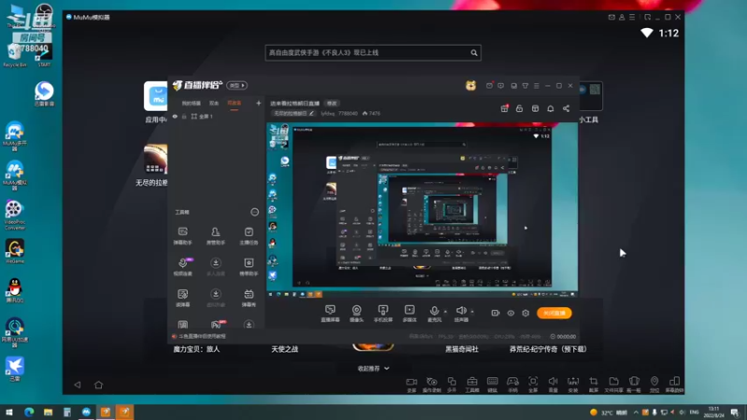Toggle the recording camera icon near preview eye
The height and width of the screenshot is (420, 747).
pyautogui.click(x=495, y=314)
